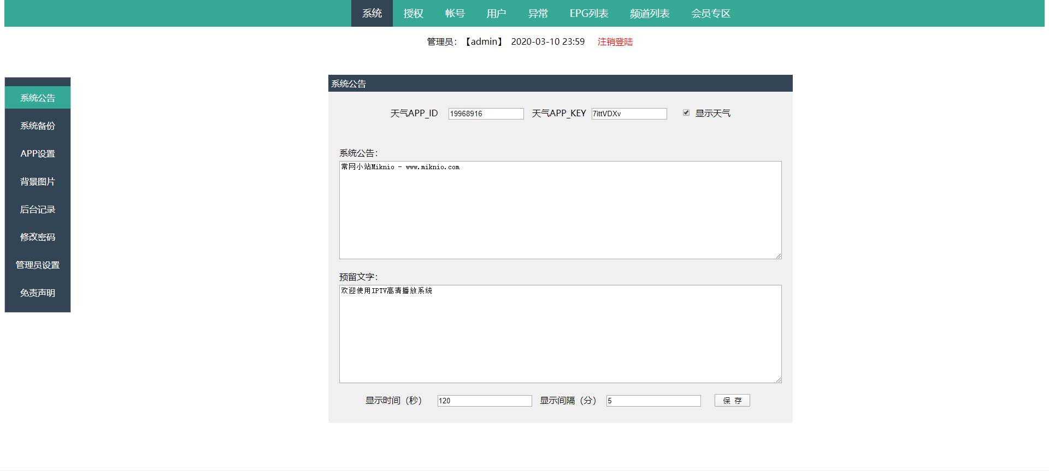Image resolution: width=1049 pixels, height=471 pixels.
Task: Select 系统公告 in the sidebar
Action: (x=38, y=98)
